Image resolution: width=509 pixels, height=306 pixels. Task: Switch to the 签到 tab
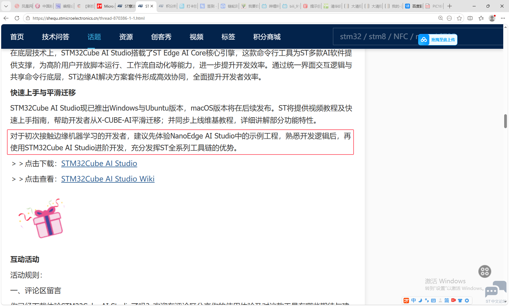click(x=208, y=6)
